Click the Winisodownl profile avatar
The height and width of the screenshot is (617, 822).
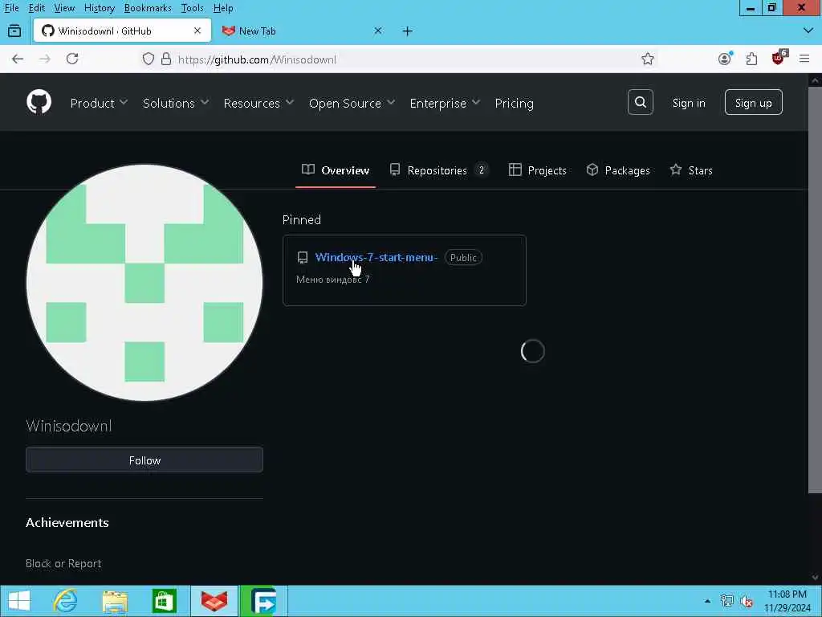(144, 282)
